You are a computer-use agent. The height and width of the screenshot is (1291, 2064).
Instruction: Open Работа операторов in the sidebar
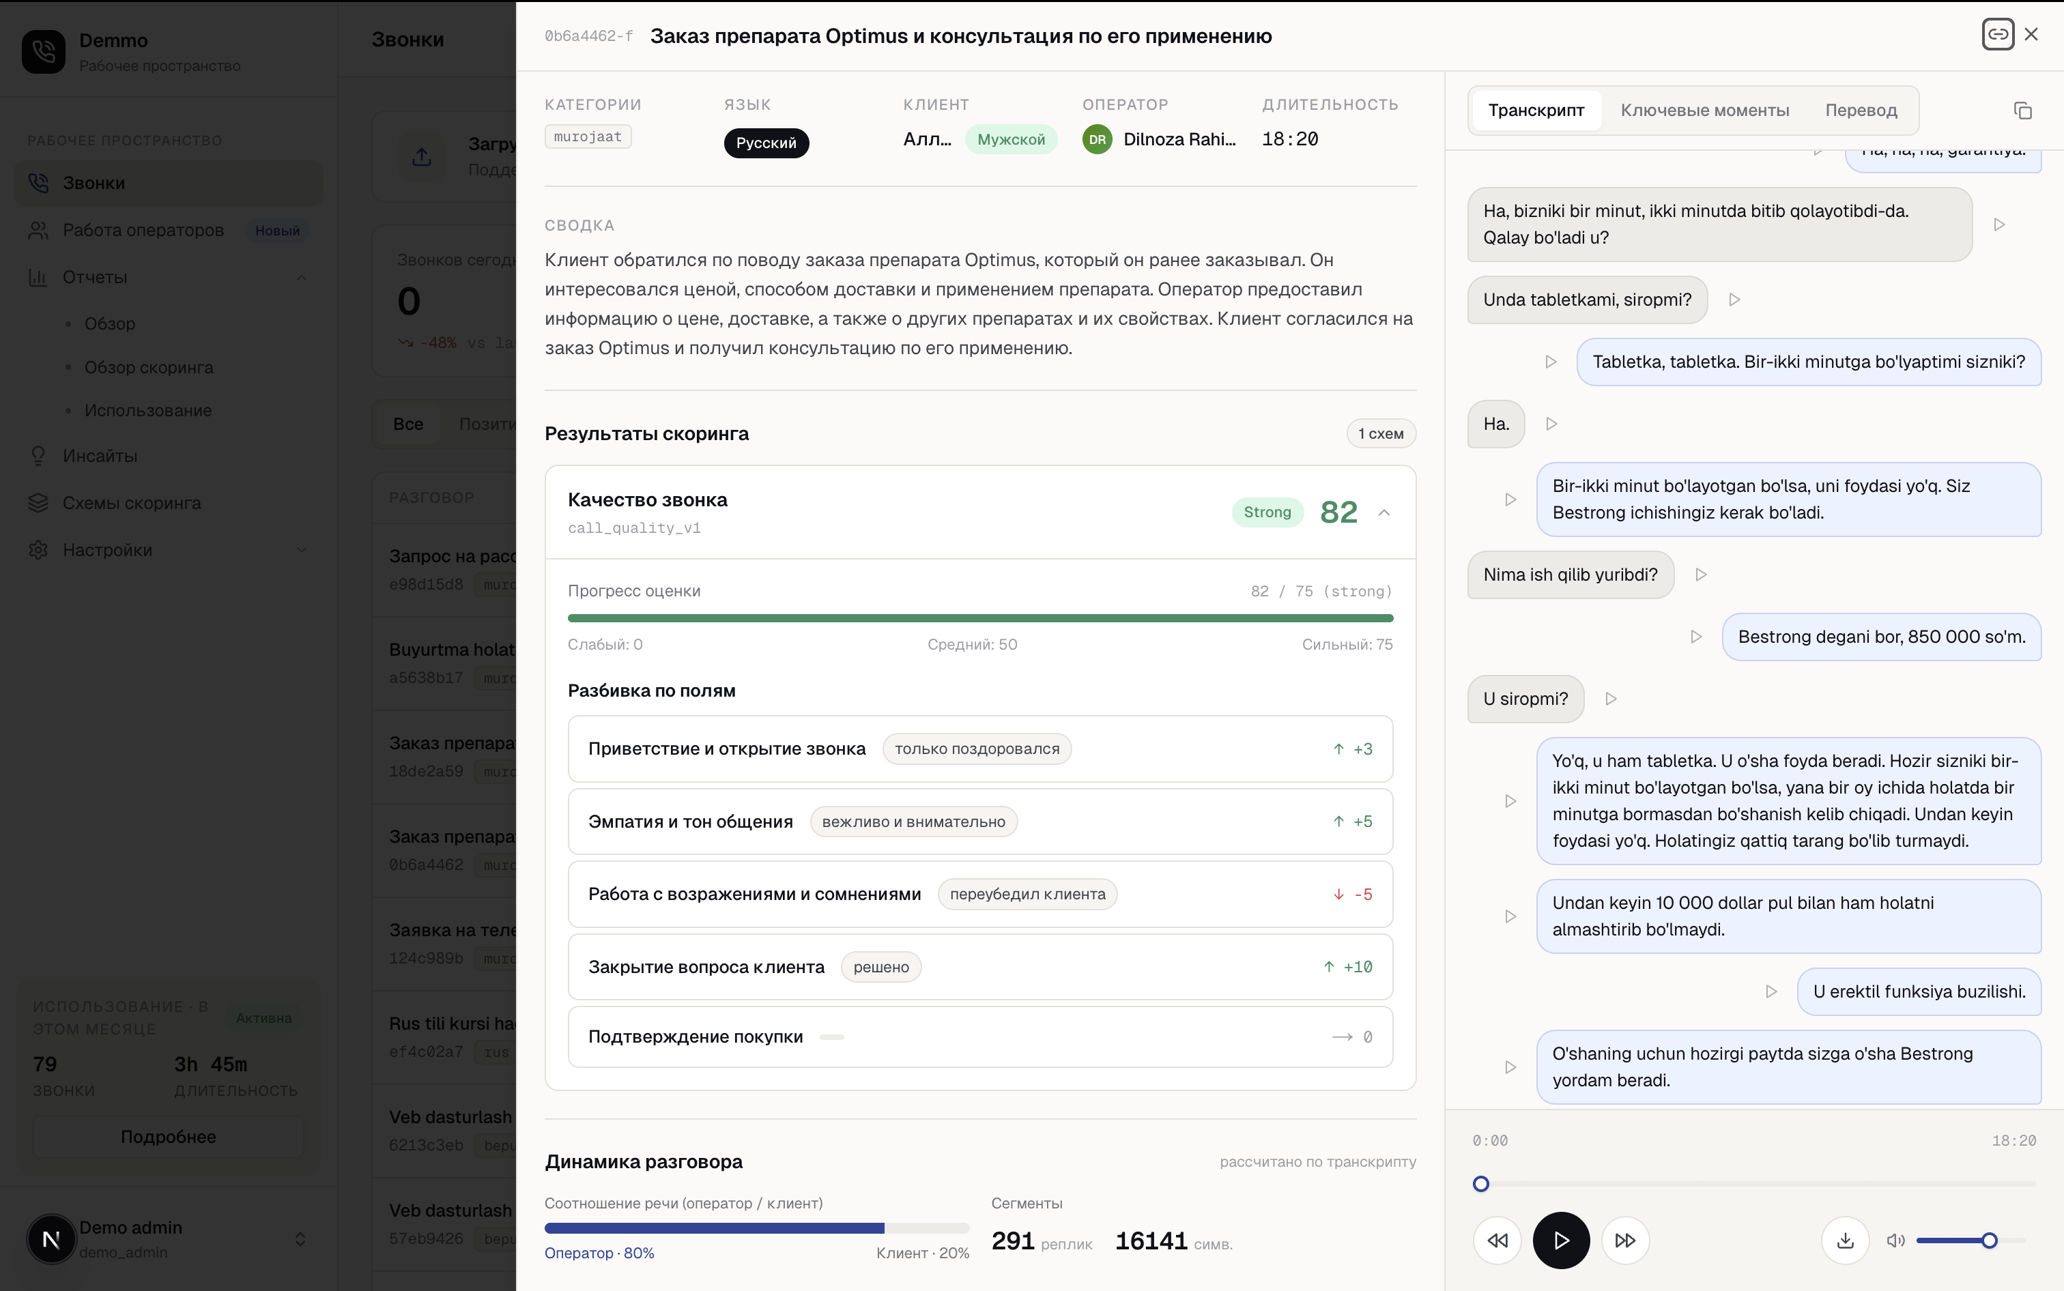(x=168, y=230)
